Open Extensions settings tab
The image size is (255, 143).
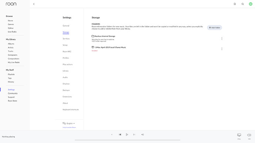pyautogui.click(x=67, y=97)
